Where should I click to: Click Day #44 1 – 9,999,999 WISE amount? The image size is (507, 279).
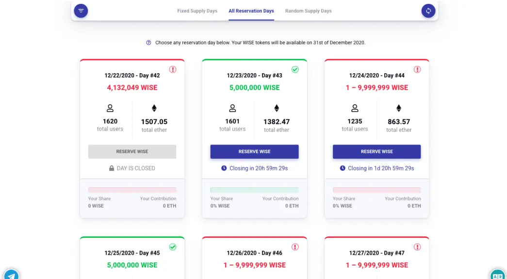pos(376,88)
